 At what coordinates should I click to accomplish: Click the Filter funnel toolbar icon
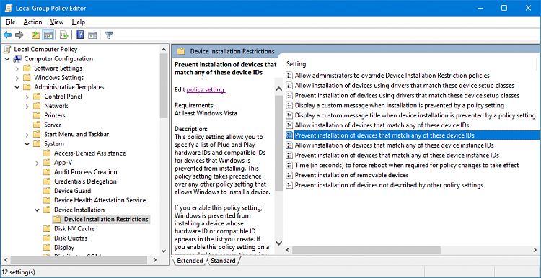pos(109,35)
